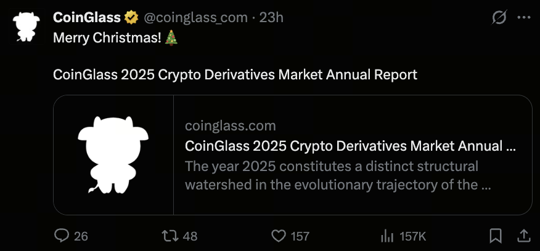Click the Grok explain-post icon

pos(498,18)
